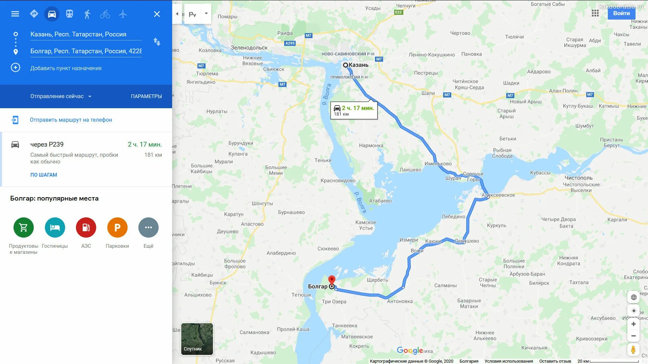This screenshot has height=364, width=648.
Task: Toggle satellite view thumbnail
Action: tap(197, 339)
